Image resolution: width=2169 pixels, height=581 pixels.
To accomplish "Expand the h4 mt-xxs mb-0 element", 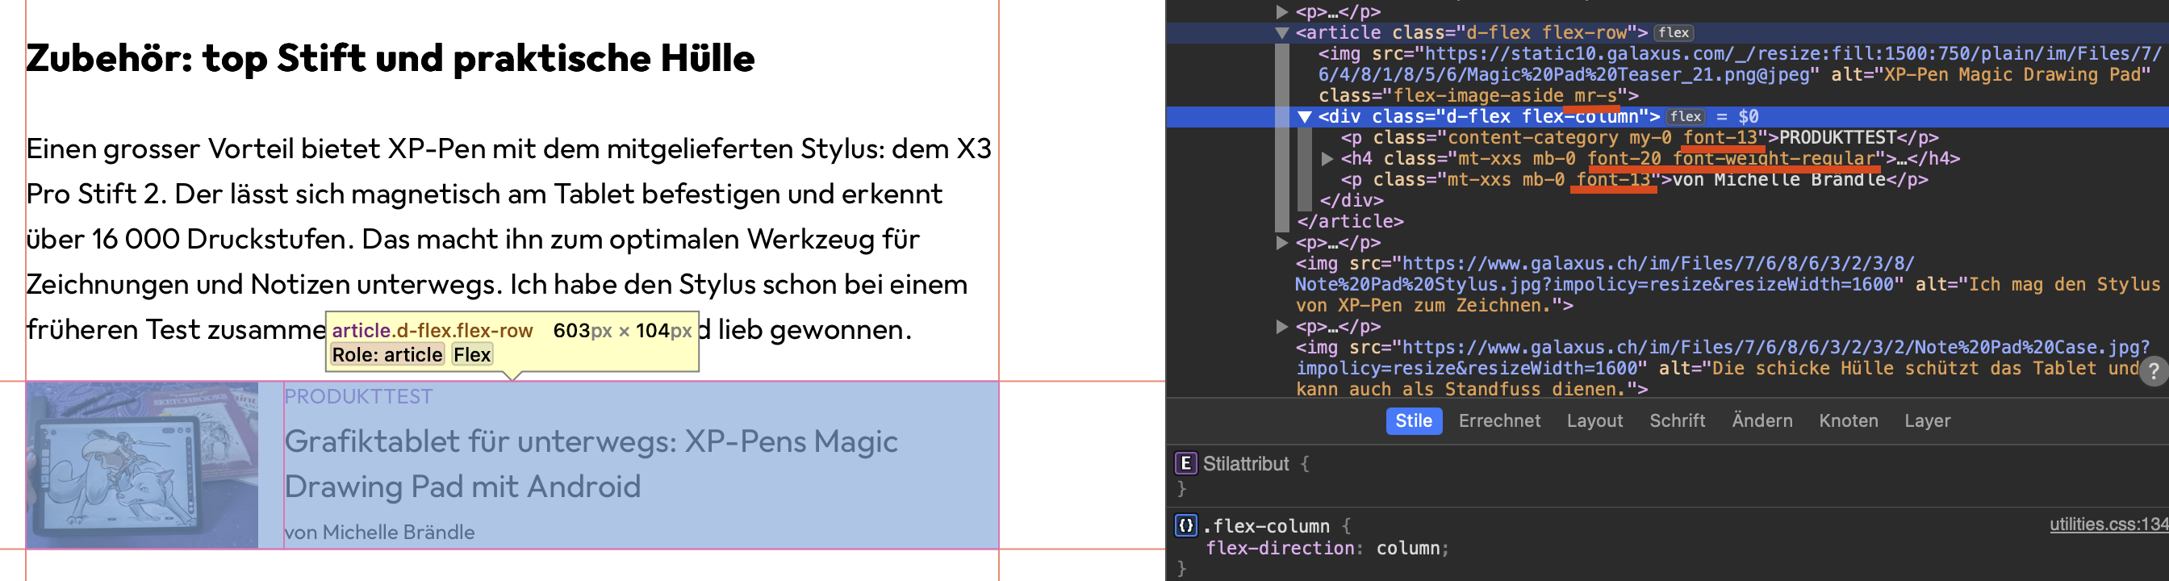I will tap(1327, 159).
